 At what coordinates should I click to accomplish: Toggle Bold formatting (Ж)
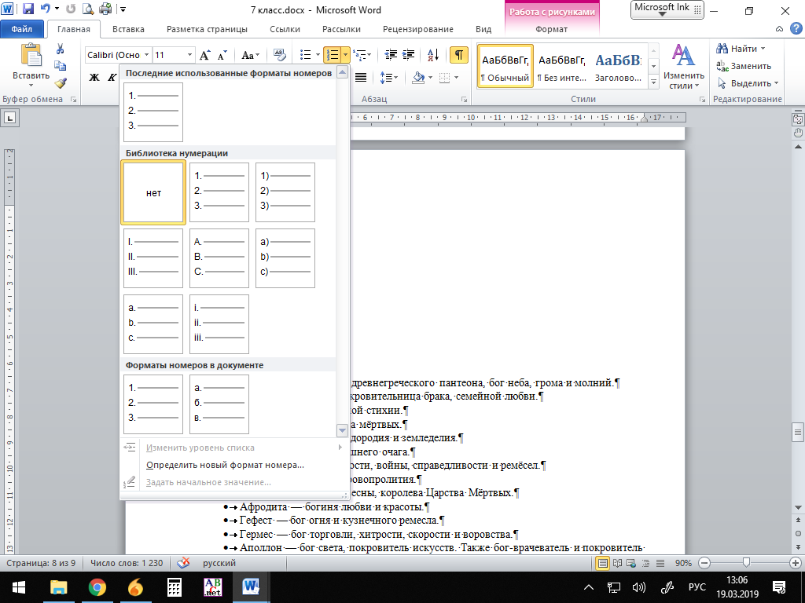pos(94,78)
